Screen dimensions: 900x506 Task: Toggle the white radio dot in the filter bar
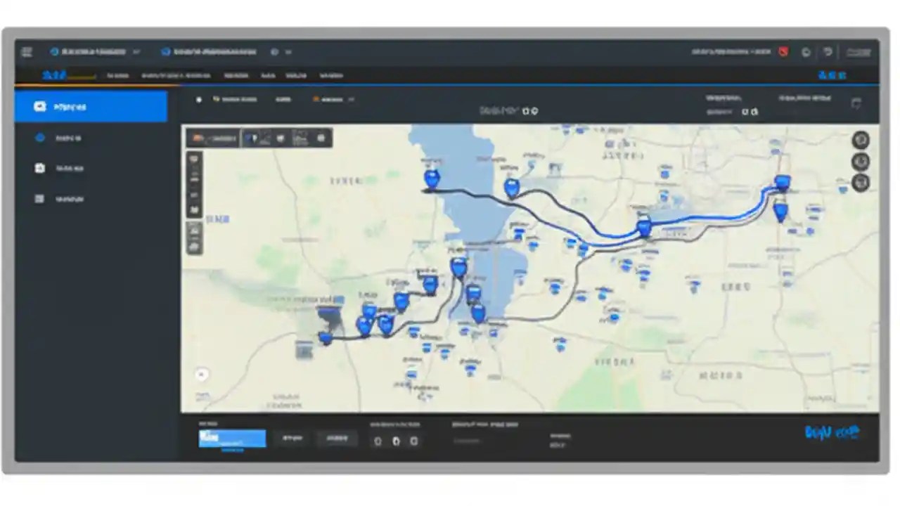point(199,99)
